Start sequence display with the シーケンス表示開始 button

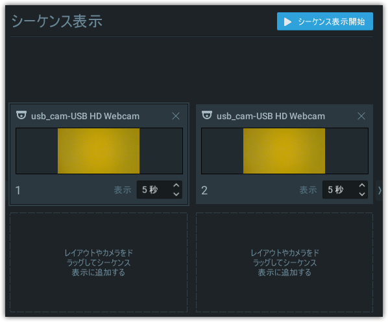coord(324,21)
